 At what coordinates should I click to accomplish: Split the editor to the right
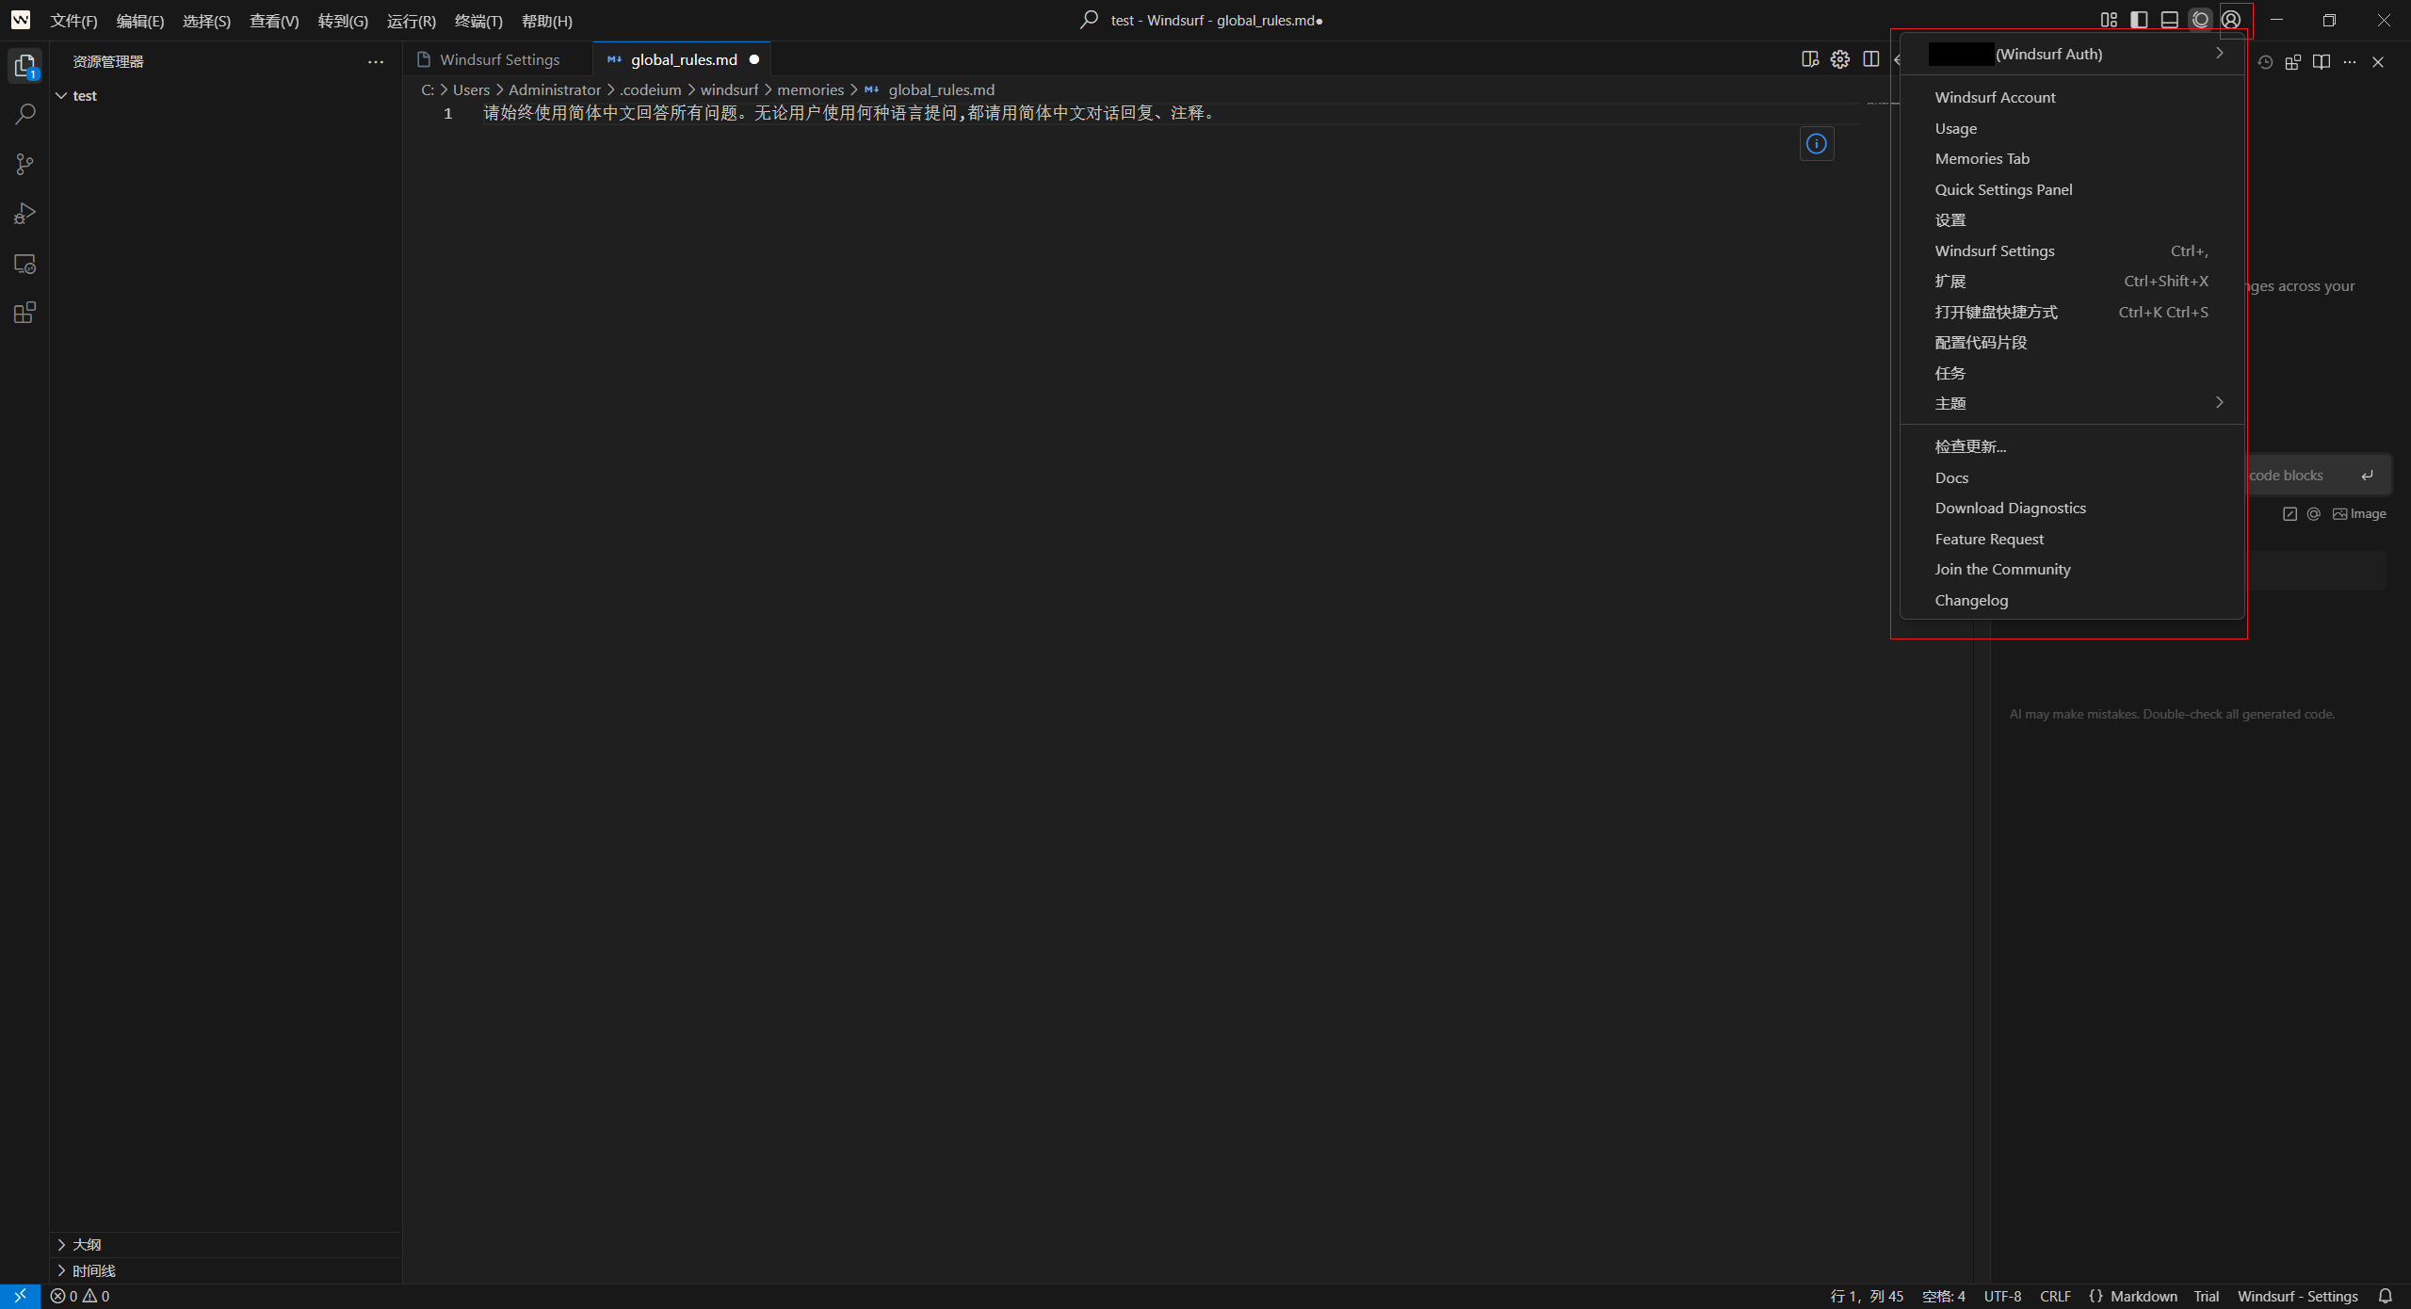tap(1871, 59)
